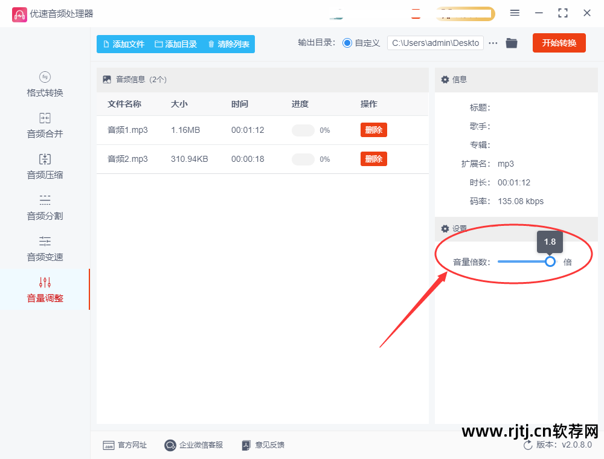Click the 操作 column header

[368, 104]
